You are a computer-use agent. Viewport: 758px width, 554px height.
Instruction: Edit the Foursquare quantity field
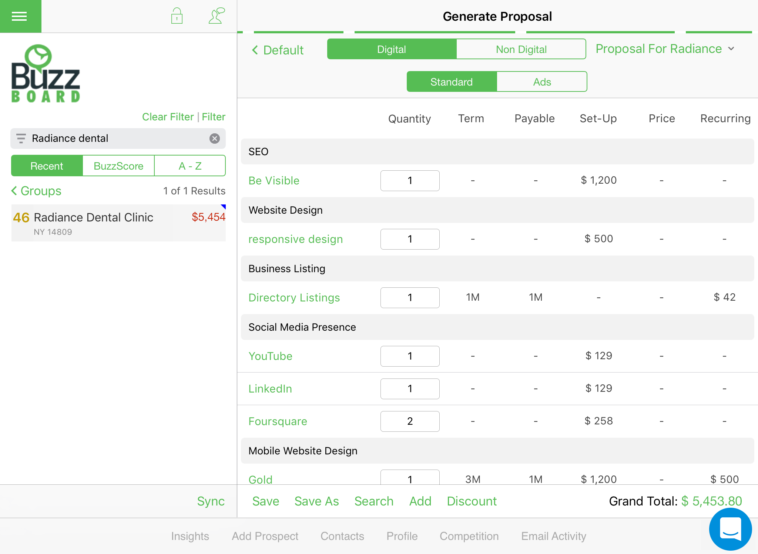[x=410, y=421]
